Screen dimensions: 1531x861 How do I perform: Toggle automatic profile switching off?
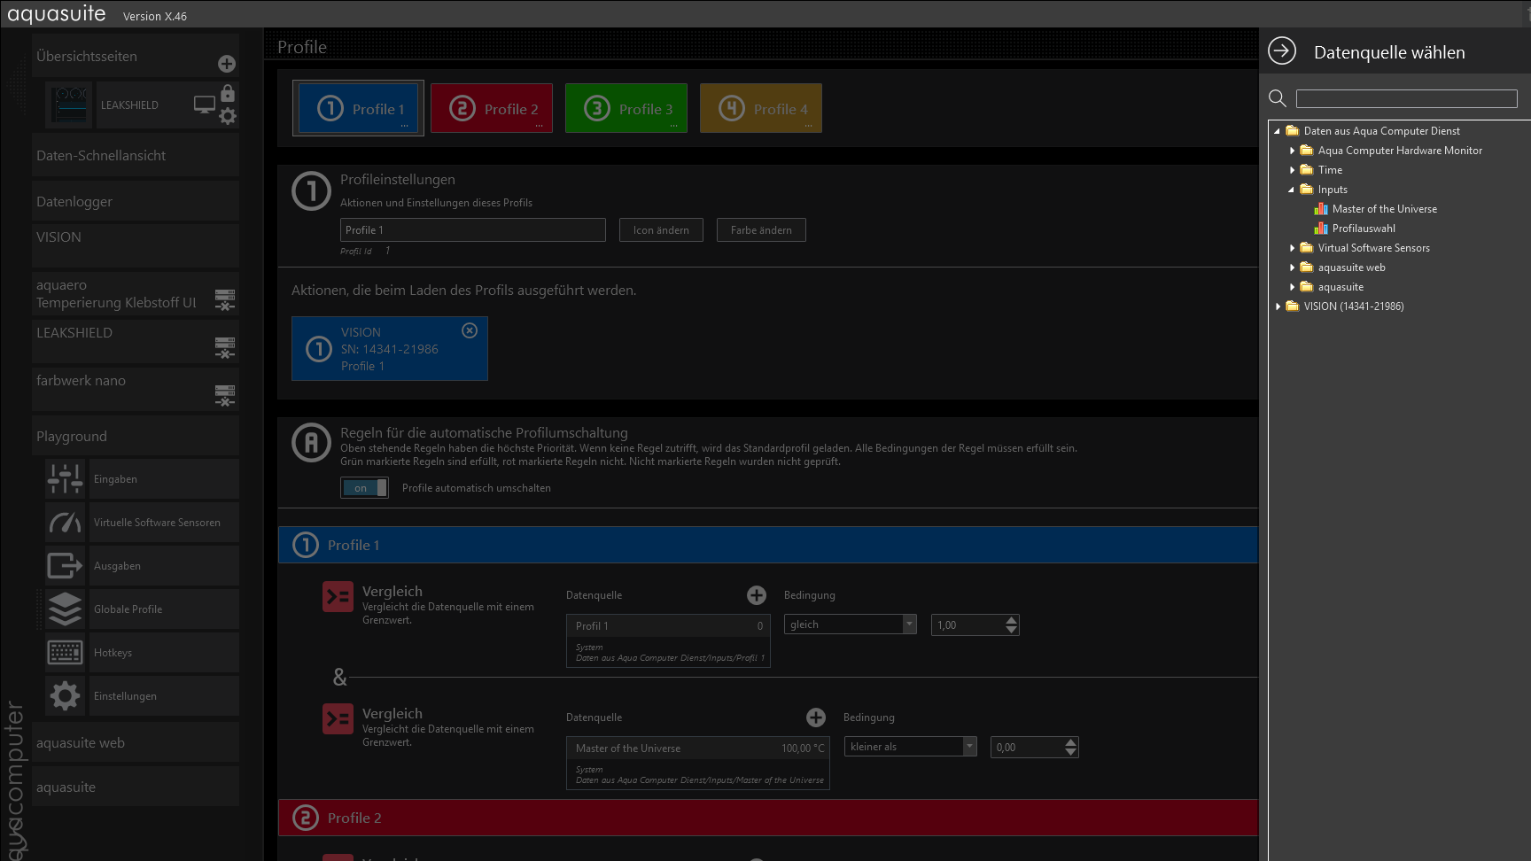point(364,488)
